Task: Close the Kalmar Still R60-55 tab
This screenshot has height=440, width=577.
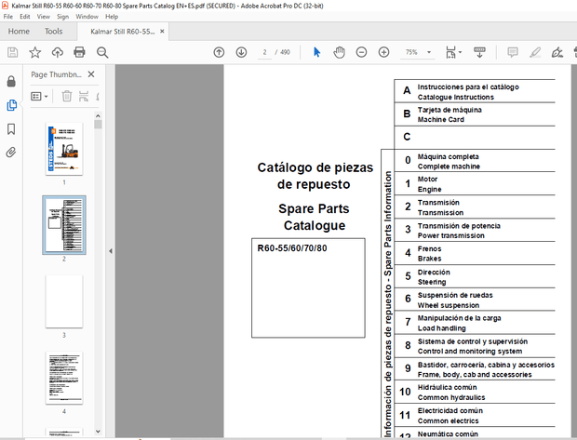Action: pyautogui.click(x=162, y=32)
